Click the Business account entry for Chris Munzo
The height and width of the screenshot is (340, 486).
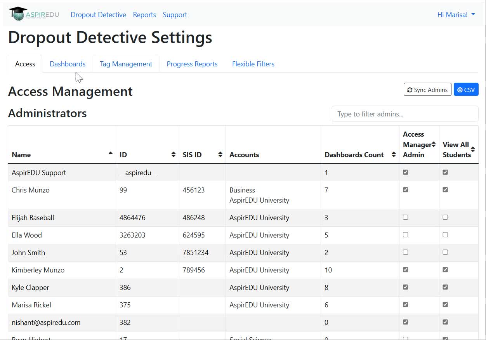point(242,190)
